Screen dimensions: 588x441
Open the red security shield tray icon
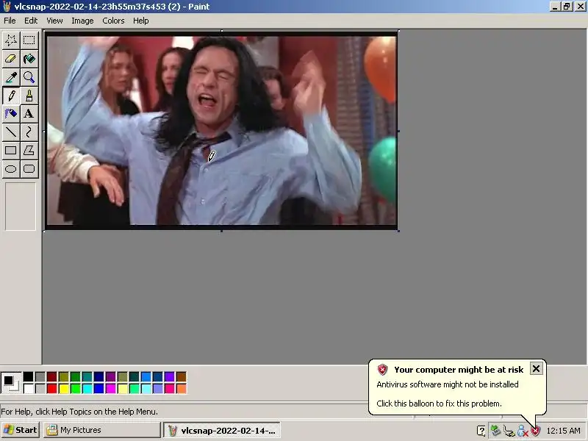(536, 431)
